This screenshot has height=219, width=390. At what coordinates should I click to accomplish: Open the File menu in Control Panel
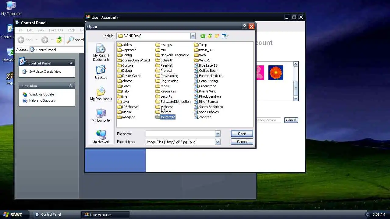pyautogui.click(x=20, y=30)
